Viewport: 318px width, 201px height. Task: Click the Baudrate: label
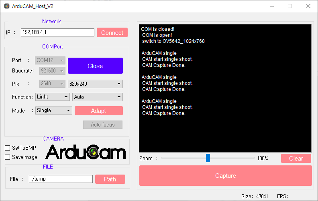tap(23, 70)
